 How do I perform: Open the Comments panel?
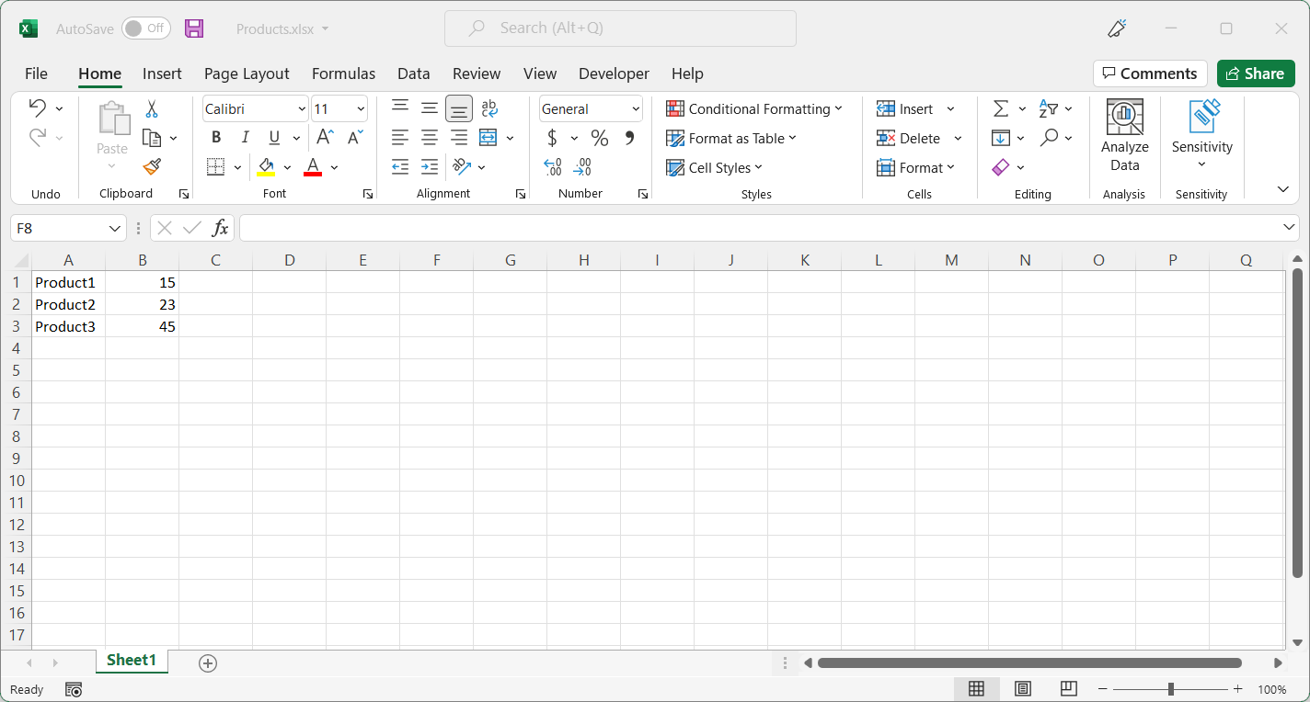click(x=1150, y=74)
